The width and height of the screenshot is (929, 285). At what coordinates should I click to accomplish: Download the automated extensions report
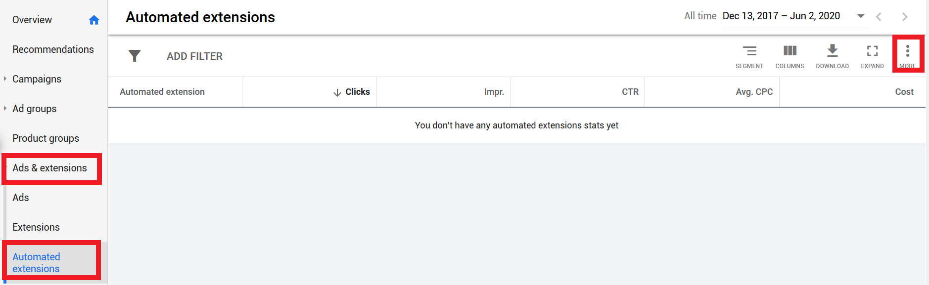[832, 57]
